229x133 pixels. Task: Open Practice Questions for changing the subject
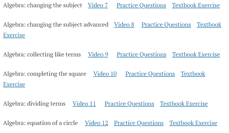pos(141,6)
